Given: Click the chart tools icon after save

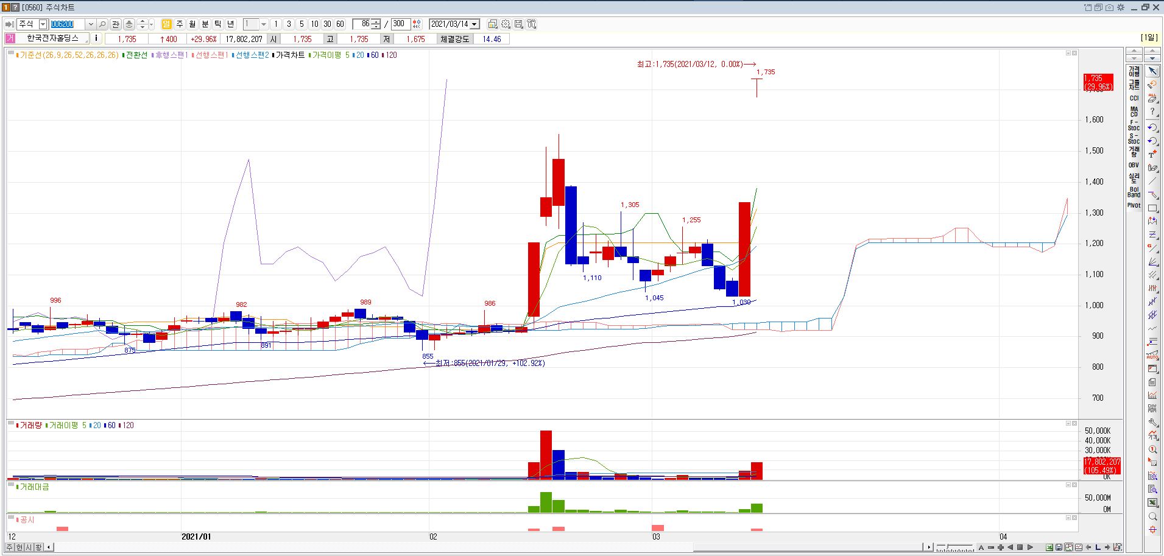Looking at the screenshot, I should point(531,24).
